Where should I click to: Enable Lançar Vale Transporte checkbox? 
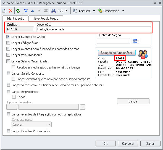click(x=8, y=55)
